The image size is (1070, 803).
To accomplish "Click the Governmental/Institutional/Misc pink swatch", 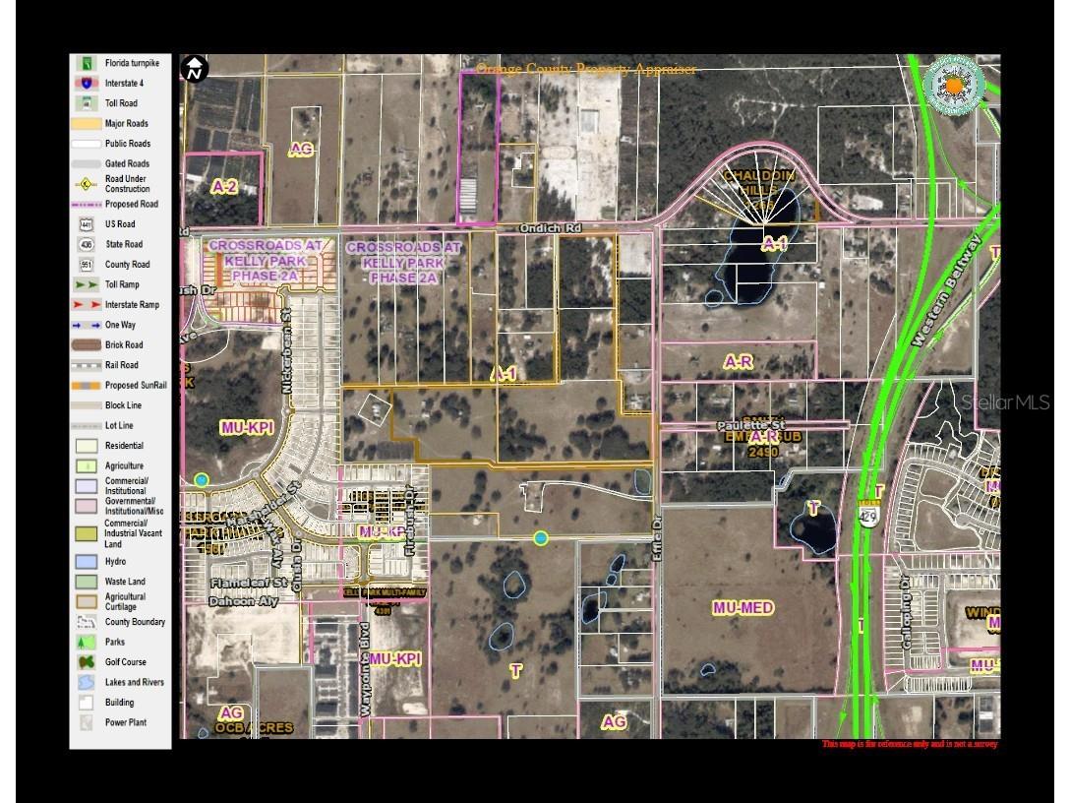I will pyautogui.click(x=87, y=506).
